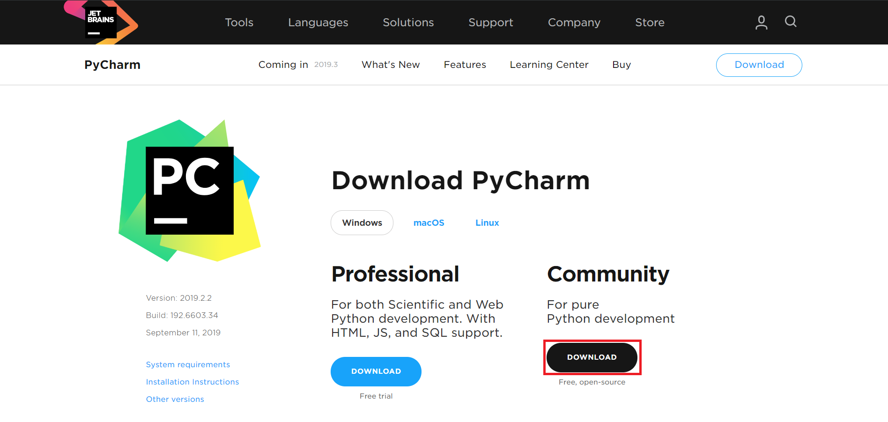888x422 pixels.
Task: Open the Solutions menu
Action: [x=408, y=22]
